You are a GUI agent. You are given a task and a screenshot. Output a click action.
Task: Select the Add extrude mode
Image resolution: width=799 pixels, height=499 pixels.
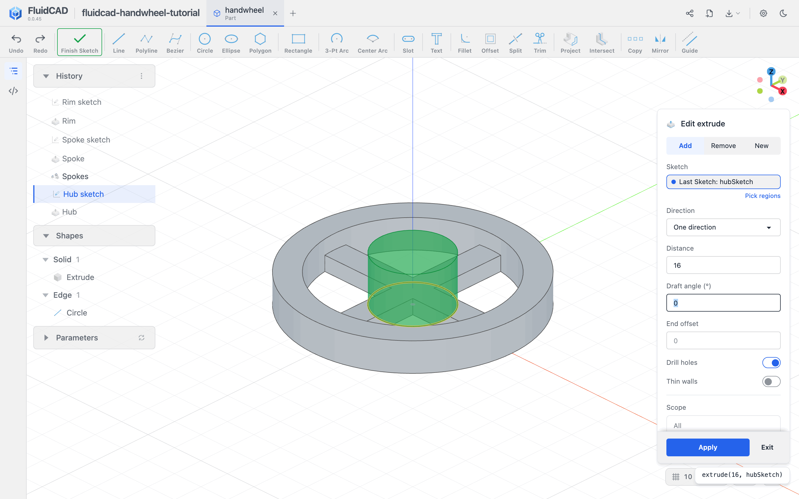pyautogui.click(x=685, y=146)
